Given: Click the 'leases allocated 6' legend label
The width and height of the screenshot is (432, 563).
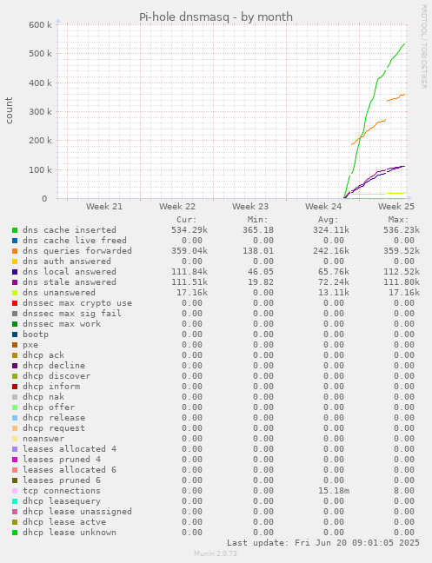Looking at the screenshot, I should pyautogui.click(x=70, y=470).
